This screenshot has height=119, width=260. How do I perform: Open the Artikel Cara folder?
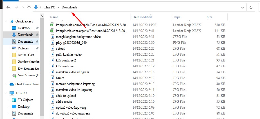pos(26,55)
